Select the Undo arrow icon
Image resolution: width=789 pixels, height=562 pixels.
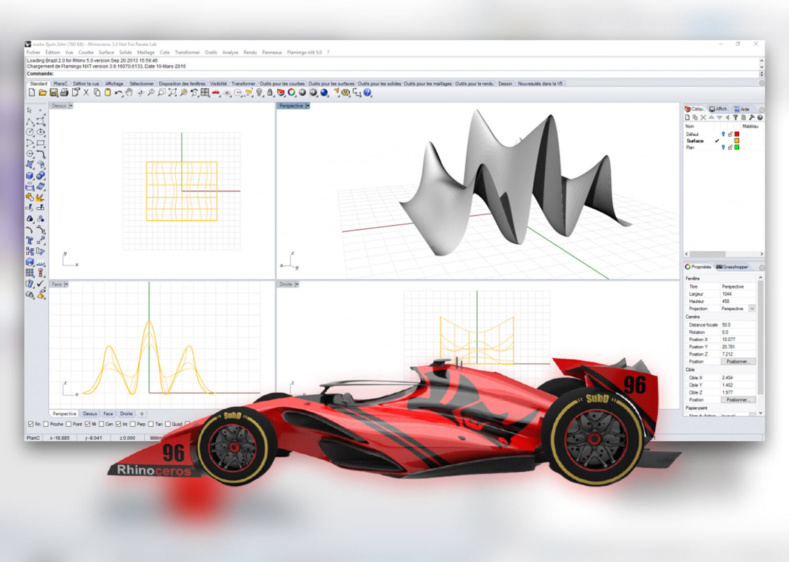coord(118,93)
